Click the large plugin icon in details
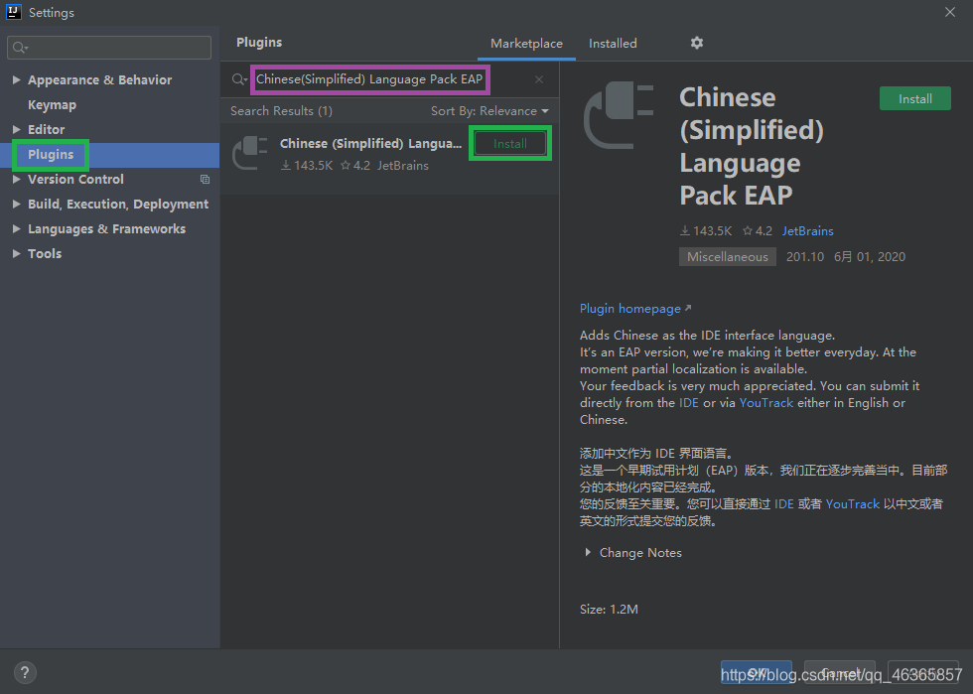This screenshot has width=973, height=694. click(x=619, y=115)
